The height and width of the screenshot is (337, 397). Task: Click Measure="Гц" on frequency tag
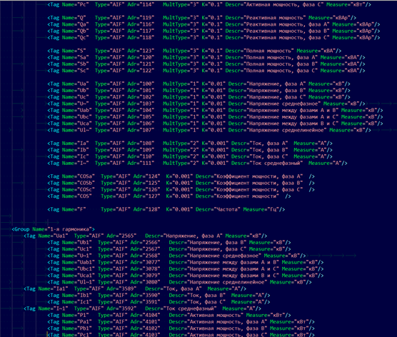[262, 209]
